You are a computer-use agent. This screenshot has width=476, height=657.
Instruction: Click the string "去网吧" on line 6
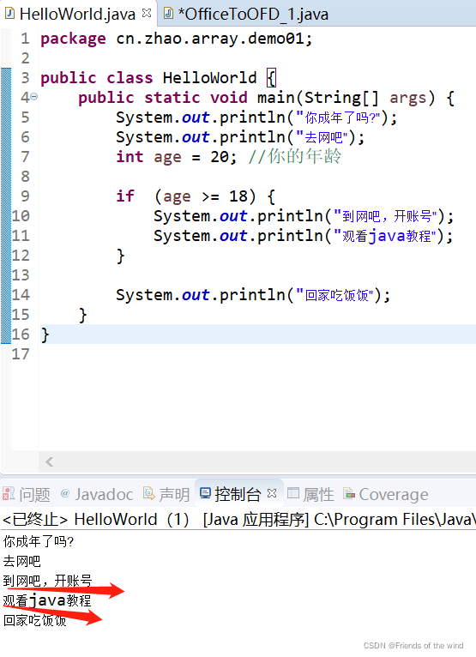(322, 137)
